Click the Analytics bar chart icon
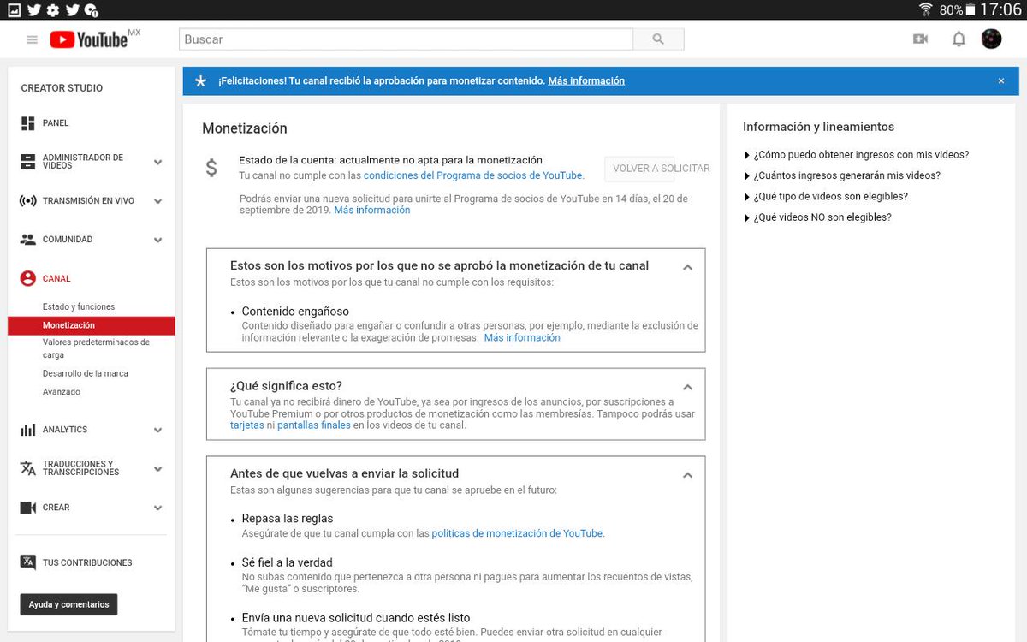Screen dimensions: 1027x642 click(27, 430)
